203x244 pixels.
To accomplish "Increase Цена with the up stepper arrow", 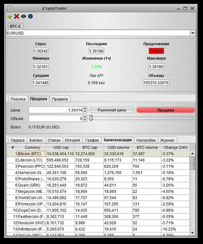I will [85, 108].
